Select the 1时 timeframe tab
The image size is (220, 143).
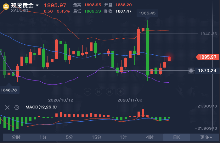[x=123, y=137]
